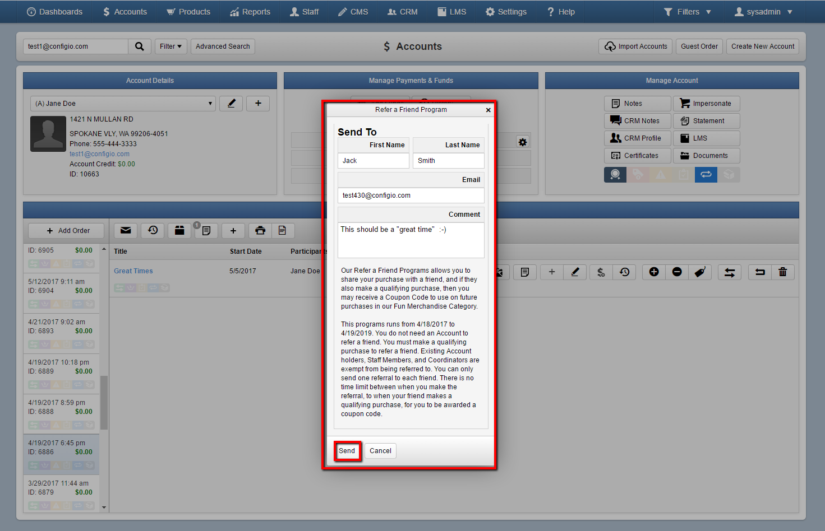Click the magnifier search icon
The image size is (825, 531).
(140, 46)
